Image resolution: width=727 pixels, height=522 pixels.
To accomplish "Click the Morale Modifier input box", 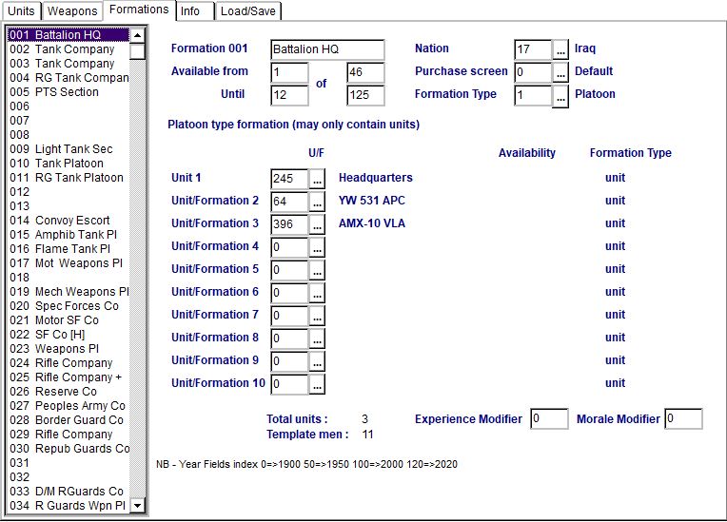I will point(683,419).
